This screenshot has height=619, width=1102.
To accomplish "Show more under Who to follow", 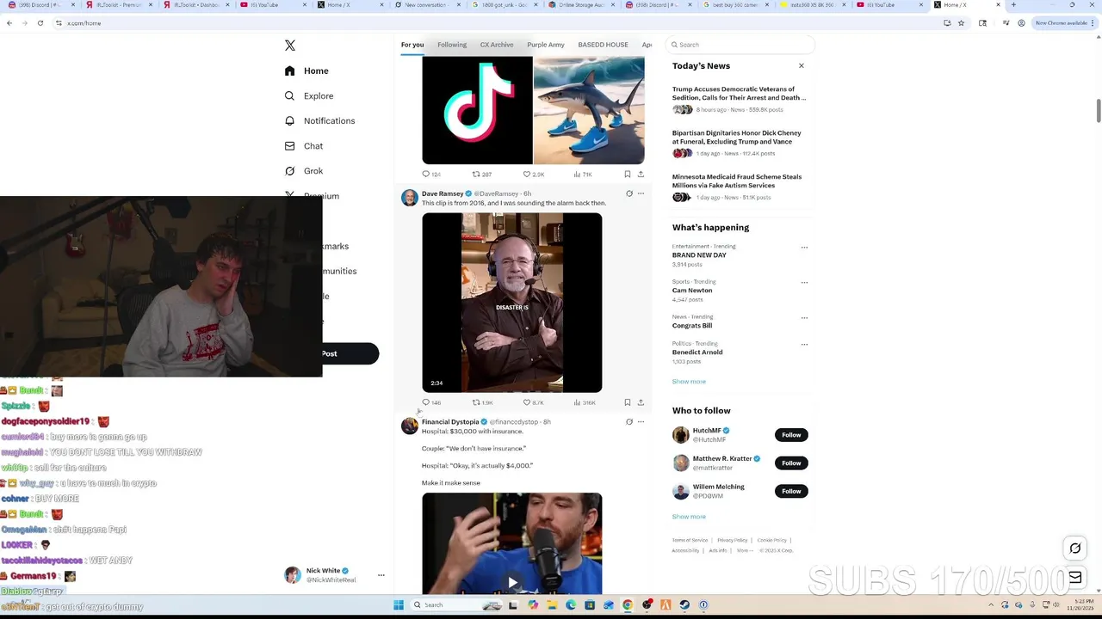I will 689,517.
